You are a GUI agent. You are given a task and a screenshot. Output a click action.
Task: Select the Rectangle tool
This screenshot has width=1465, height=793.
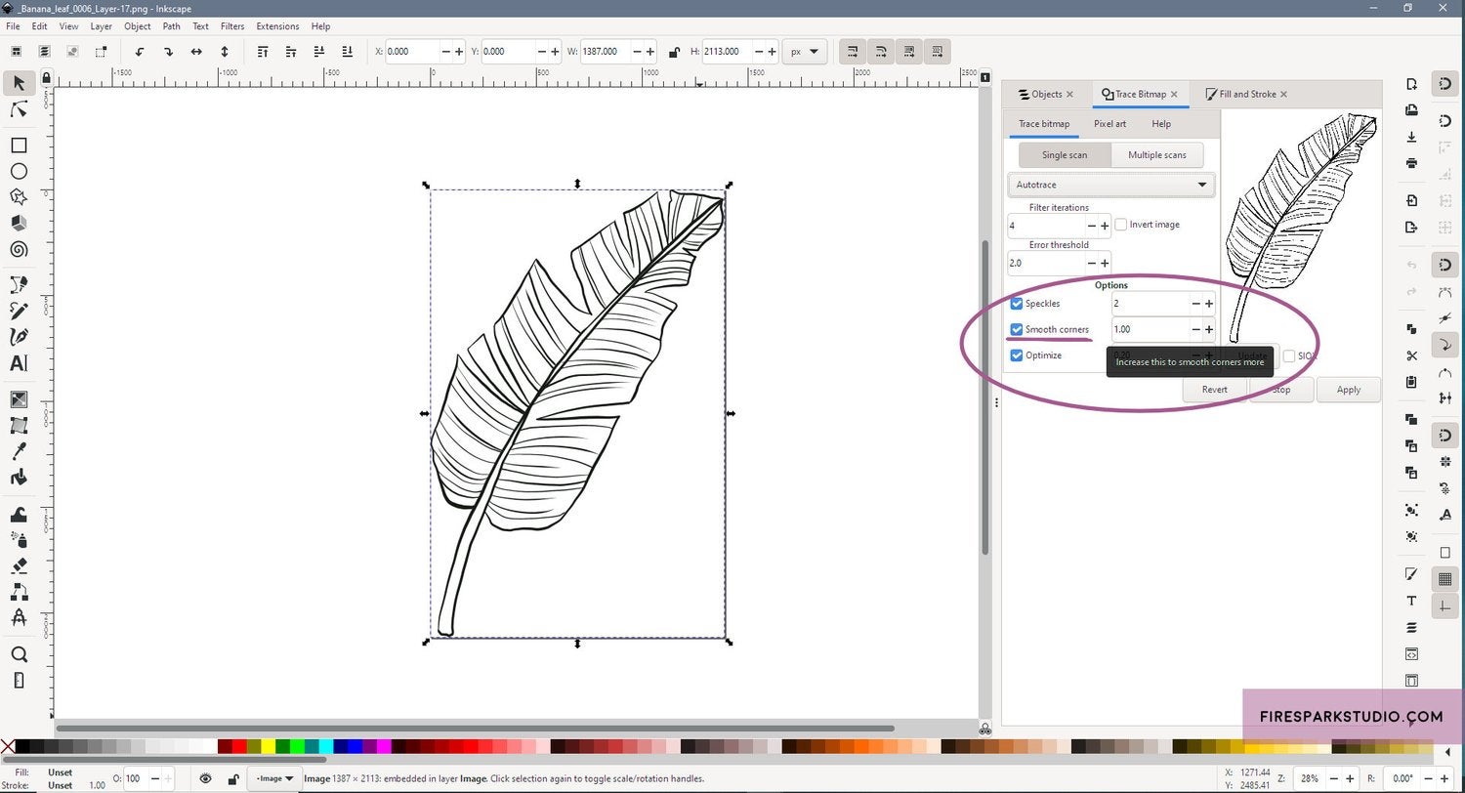pyautogui.click(x=18, y=146)
